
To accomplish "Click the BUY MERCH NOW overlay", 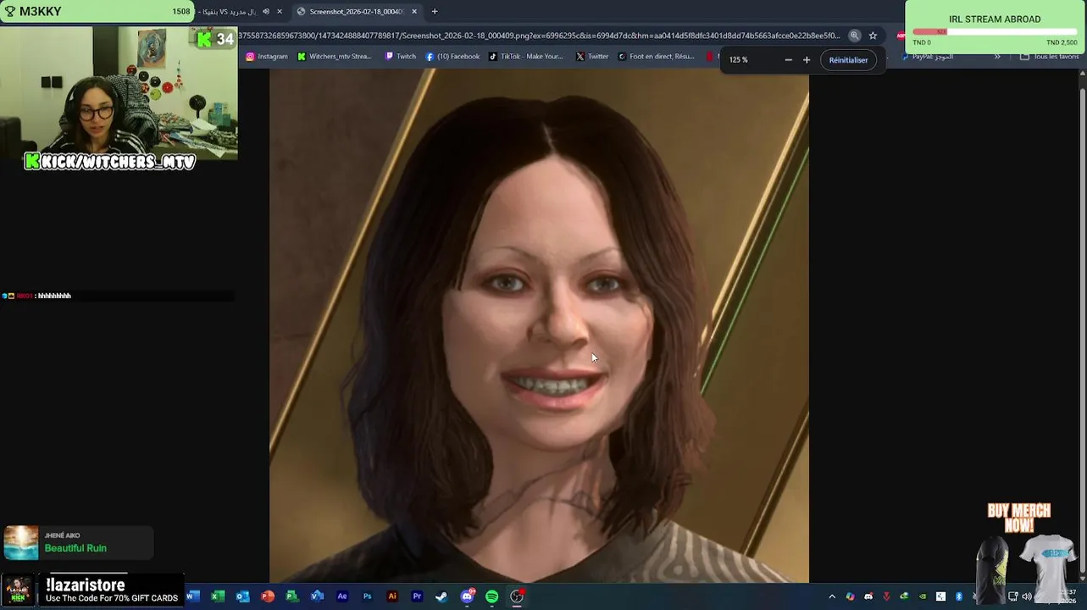I will 1018,518.
